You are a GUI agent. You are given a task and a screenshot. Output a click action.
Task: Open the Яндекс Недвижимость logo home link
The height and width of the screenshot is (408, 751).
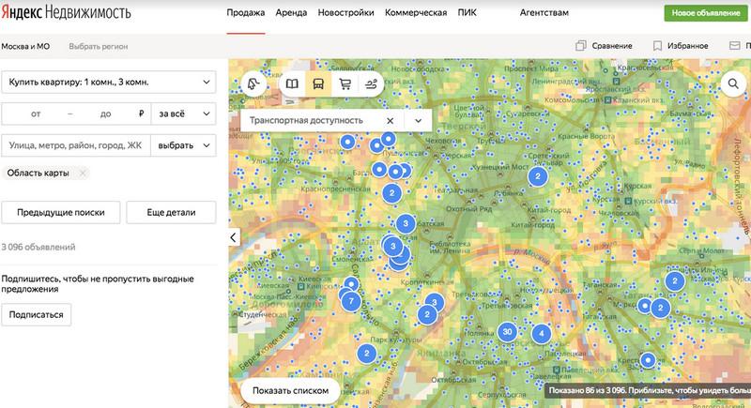[66, 12]
